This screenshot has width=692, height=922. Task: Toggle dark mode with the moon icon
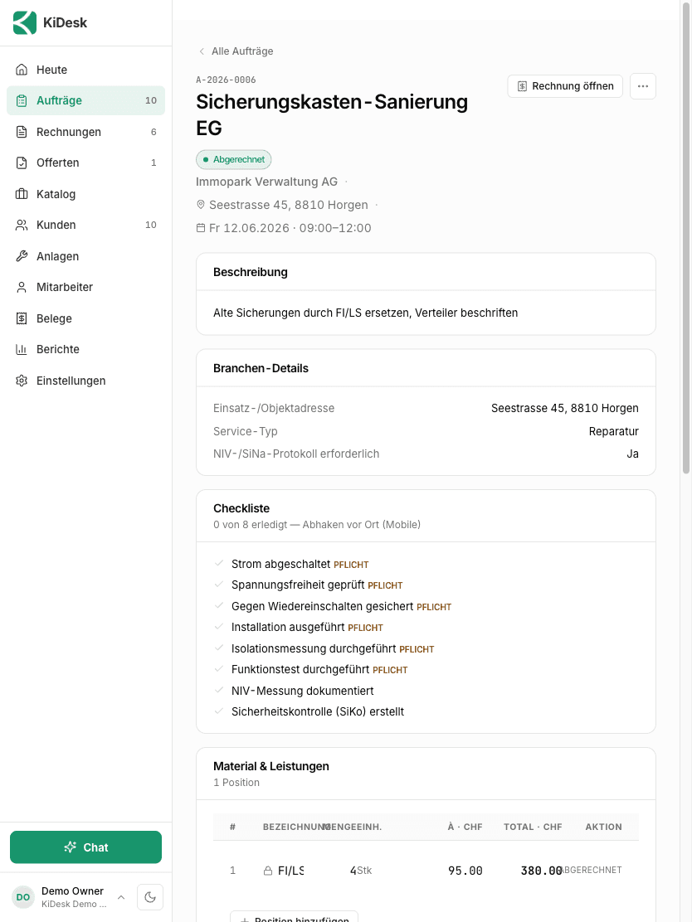tap(150, 897)
